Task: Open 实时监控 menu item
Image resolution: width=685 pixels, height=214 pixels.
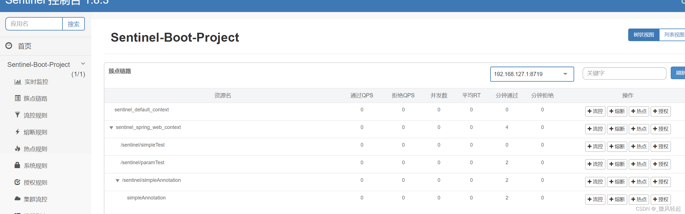Action: (36, 82)
